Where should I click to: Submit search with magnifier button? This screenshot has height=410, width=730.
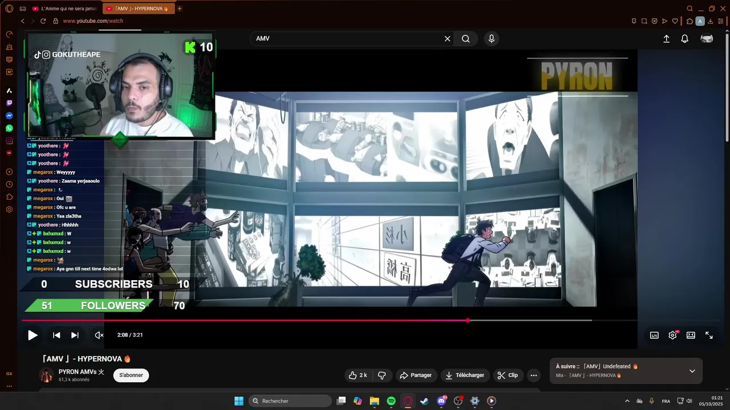[466, 39]
